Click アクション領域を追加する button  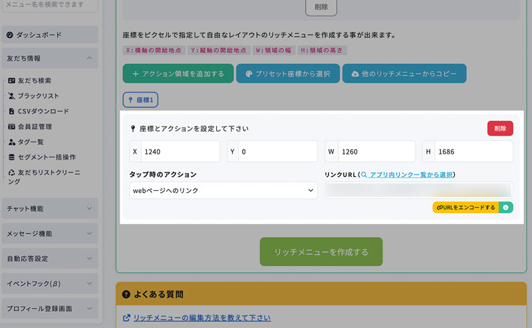coord(178,73)
